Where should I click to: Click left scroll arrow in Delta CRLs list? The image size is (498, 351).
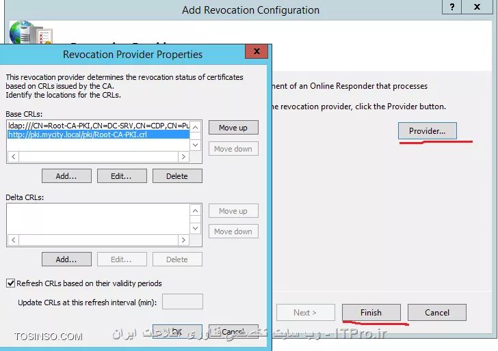(14, 240)
